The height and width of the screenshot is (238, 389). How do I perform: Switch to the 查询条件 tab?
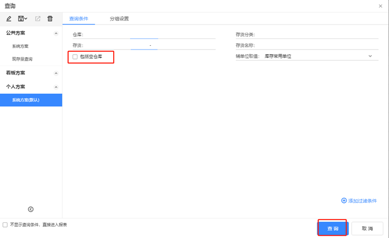point(79,18)
